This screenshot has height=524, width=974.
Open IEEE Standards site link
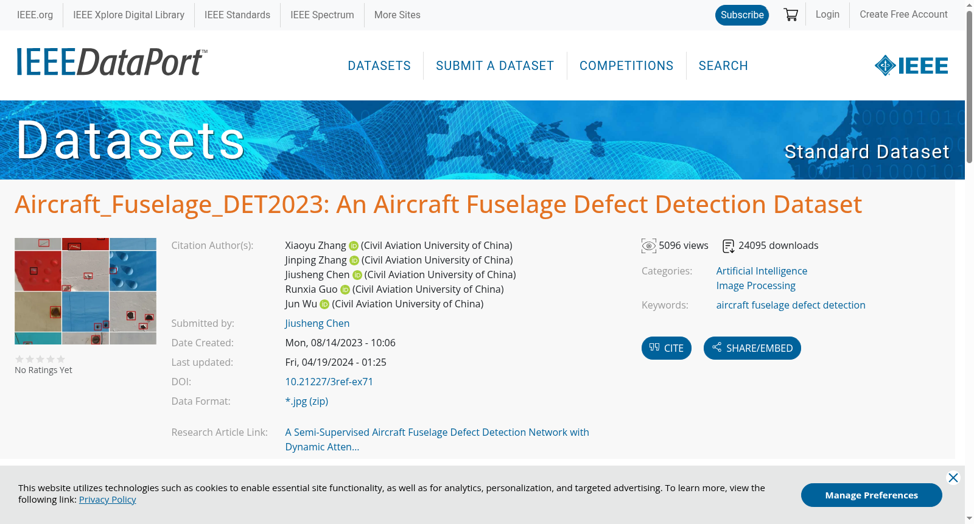point(237,15)
